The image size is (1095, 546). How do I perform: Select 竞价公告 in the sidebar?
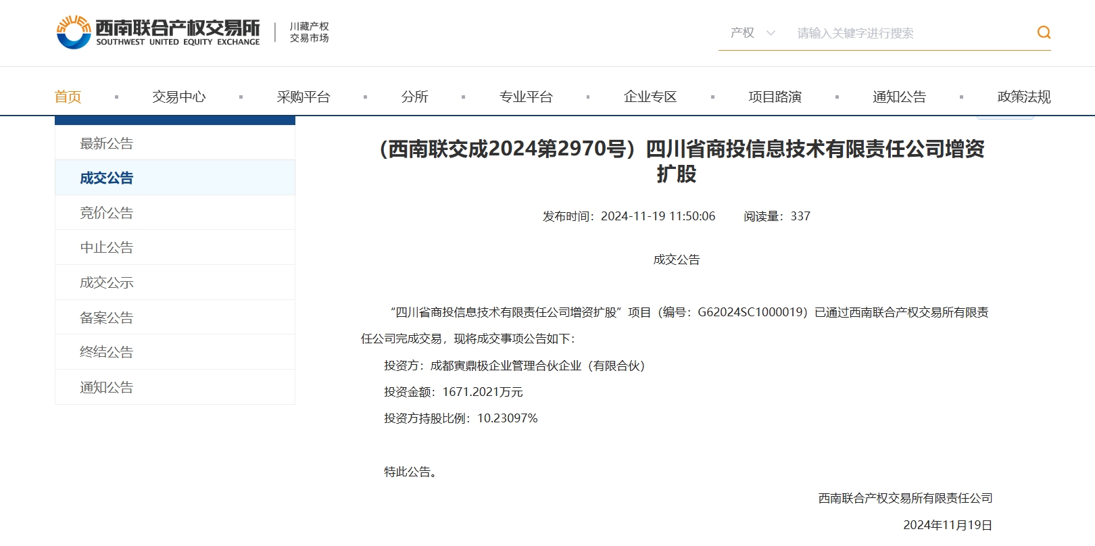click(x=175, y=213)
